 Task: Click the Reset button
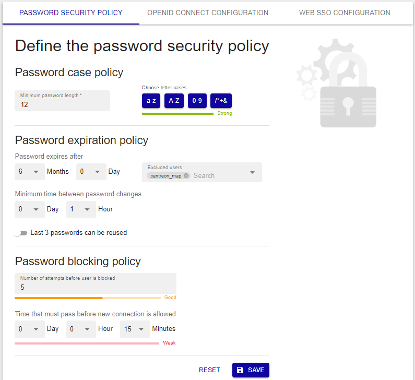tap(209, 370)
